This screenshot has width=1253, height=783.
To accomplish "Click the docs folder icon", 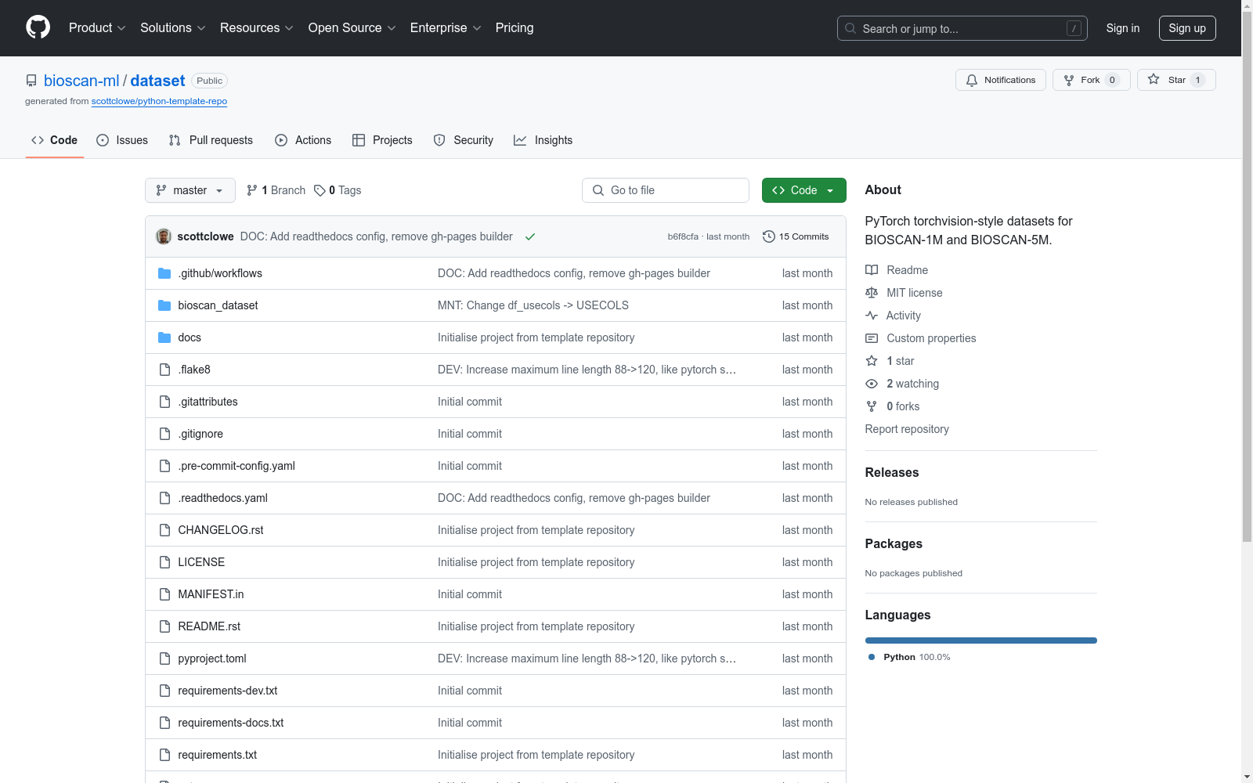I will 164,337.
